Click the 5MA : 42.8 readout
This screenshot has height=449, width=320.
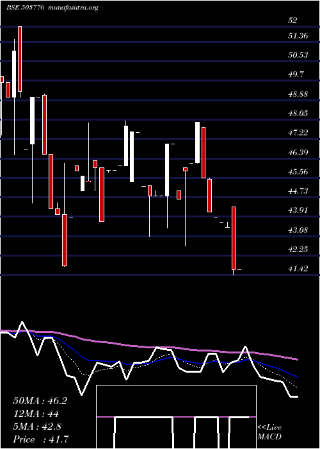[x=37, y=427]
